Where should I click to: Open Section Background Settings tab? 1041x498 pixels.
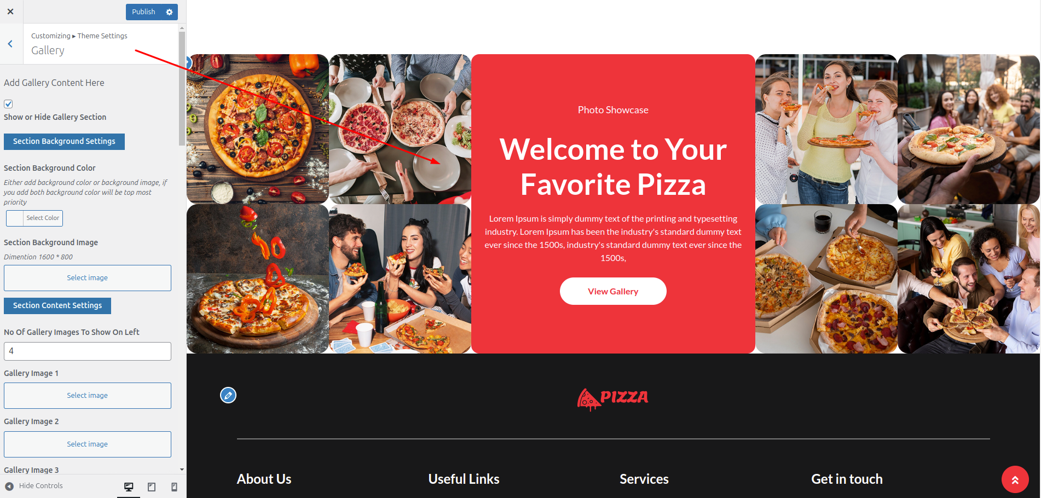64,141
